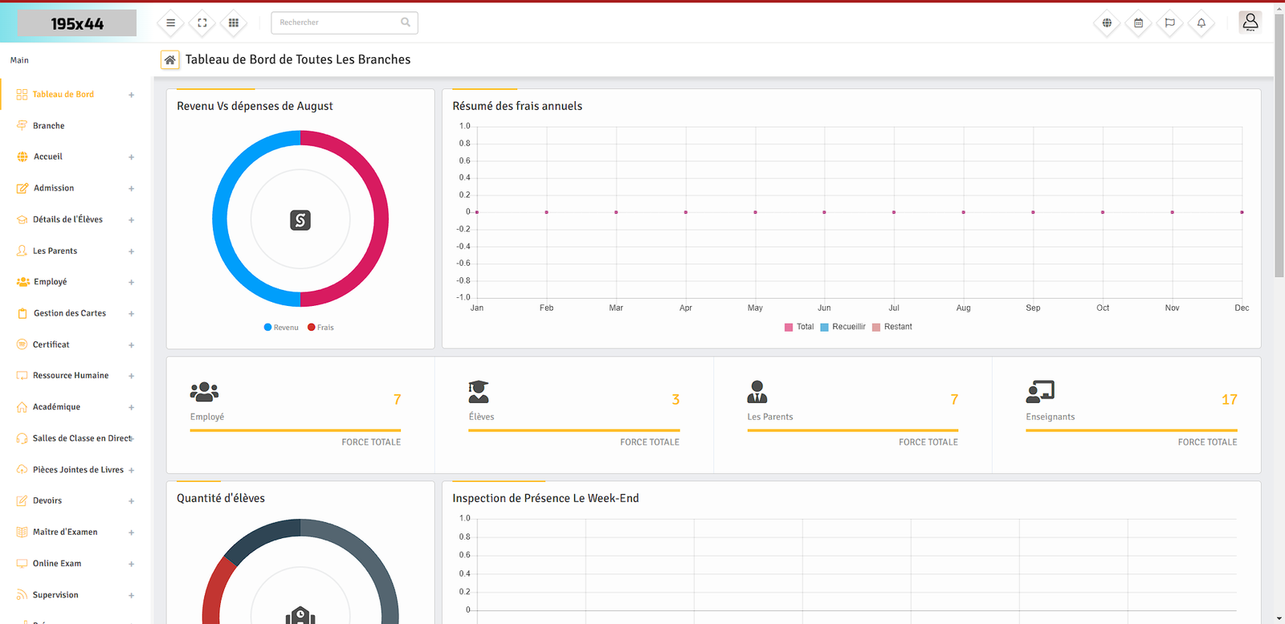Toggle Frais legend in donut chart
This screenshot has height=624, width=1285.
(320, 328)
